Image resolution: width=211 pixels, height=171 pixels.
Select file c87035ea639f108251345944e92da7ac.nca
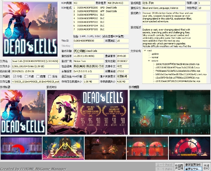178,81
